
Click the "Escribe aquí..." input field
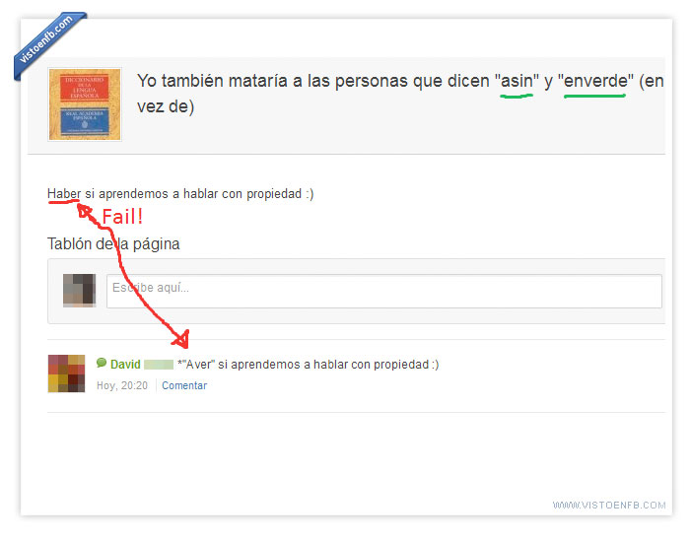pyautogui.click(x=383, y=292)
